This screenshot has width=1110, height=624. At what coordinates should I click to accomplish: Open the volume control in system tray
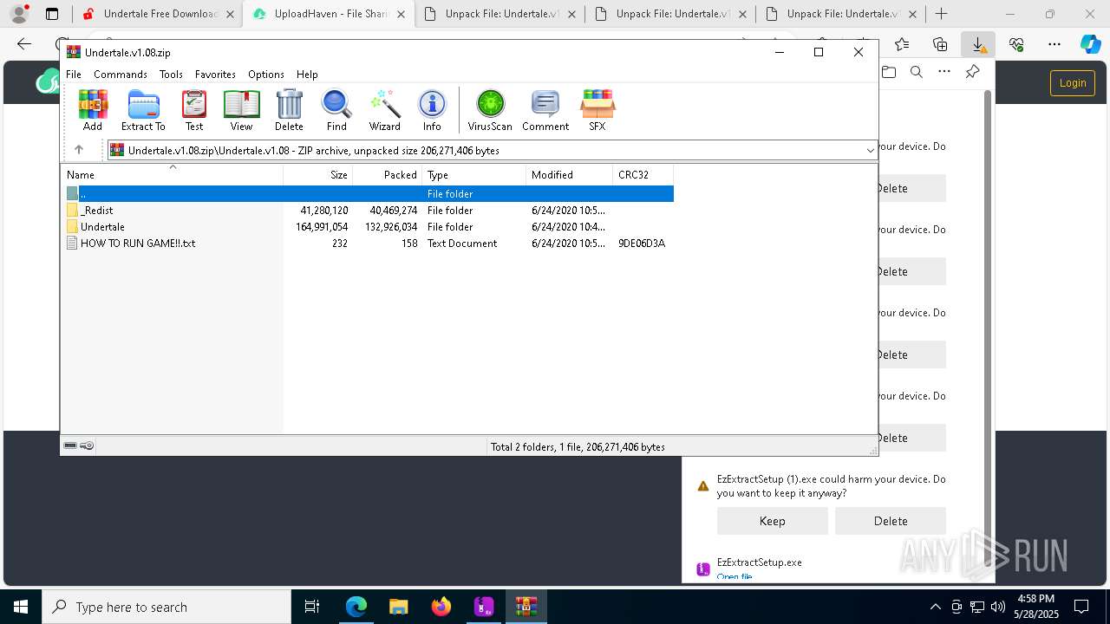point(998,607)
